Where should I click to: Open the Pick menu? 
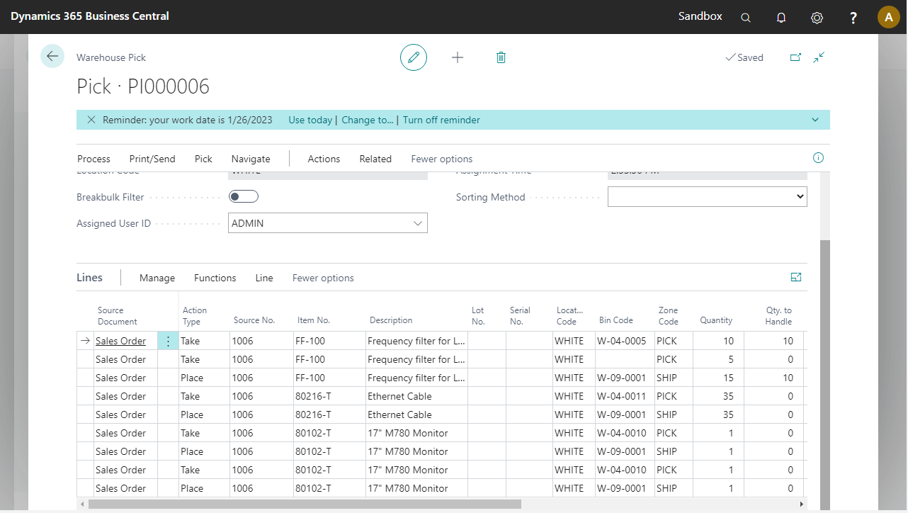tap(203, 159)
